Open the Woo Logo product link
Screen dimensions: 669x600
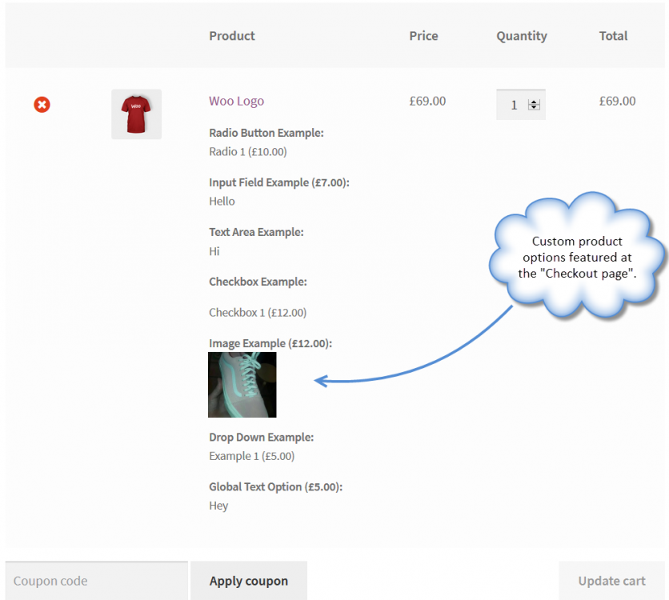click(x=236, y=101)
